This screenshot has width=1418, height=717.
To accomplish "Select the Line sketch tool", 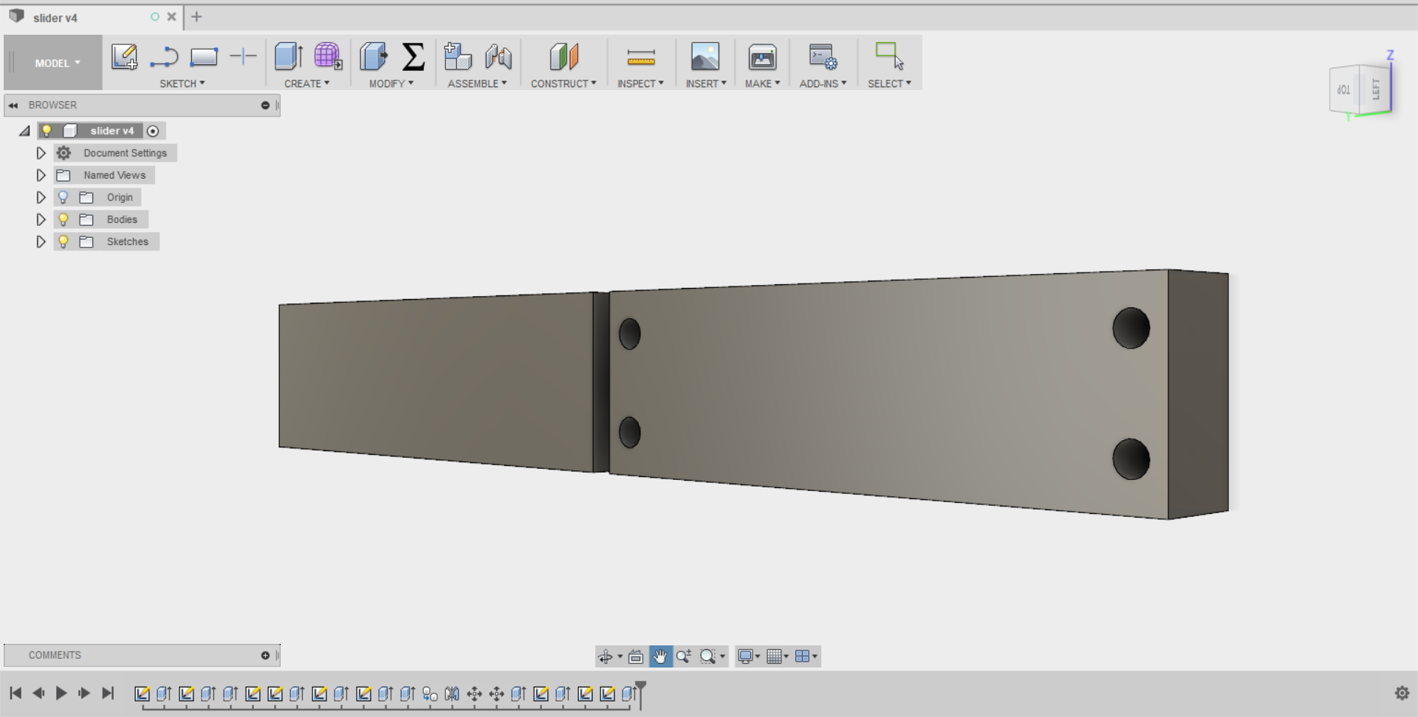I will coord(164,57).
